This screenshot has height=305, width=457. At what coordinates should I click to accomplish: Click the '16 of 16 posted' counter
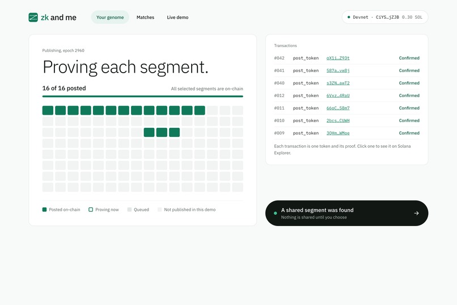pos(64,88)
